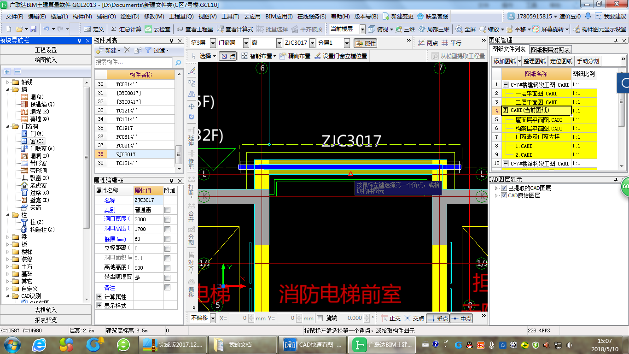Click the 打断 (break) tool in the vertical toolbar
The width and height of the screenshot is (629, 354).
[x=192, y=186]
